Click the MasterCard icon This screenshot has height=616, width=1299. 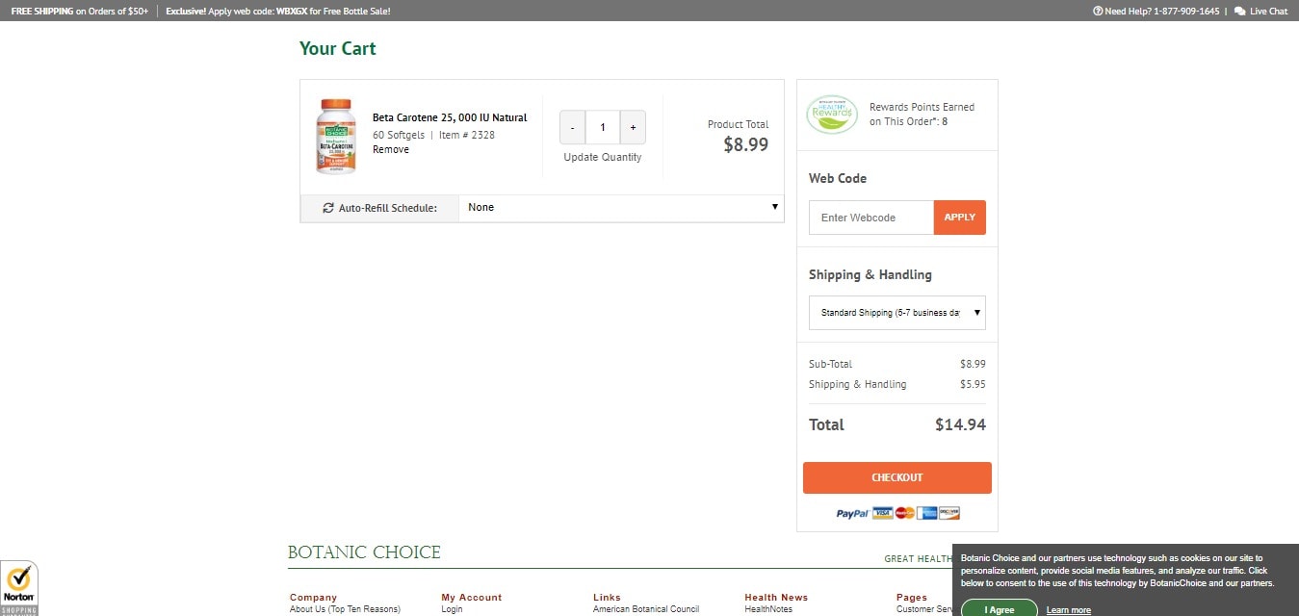pyautogui.click(x=904, y=513)
